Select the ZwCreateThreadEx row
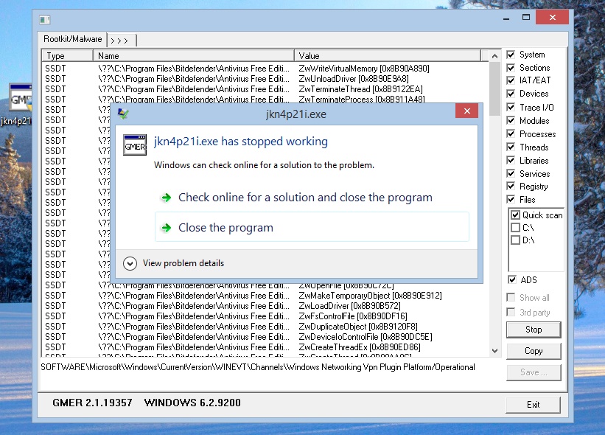 (265, 347)
